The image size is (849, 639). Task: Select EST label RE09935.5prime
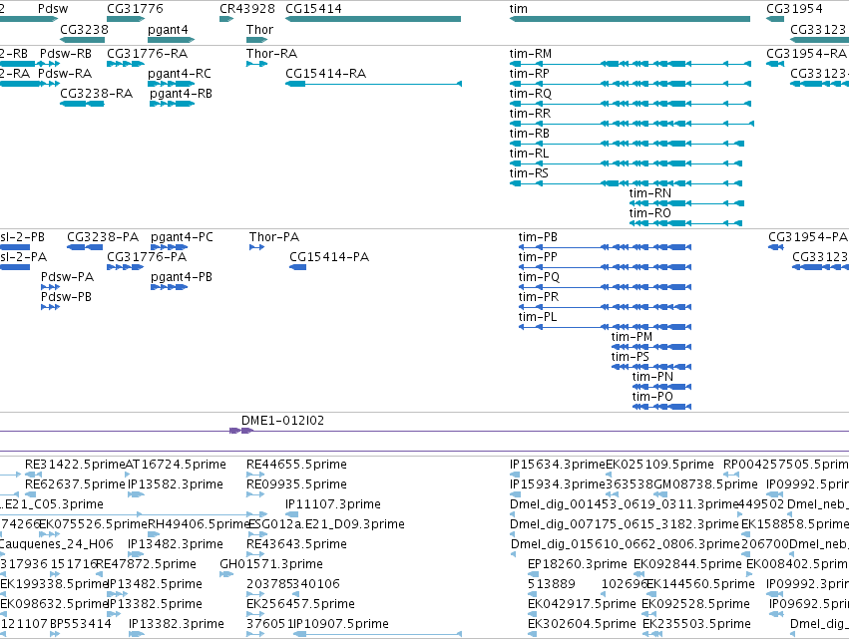296,484
